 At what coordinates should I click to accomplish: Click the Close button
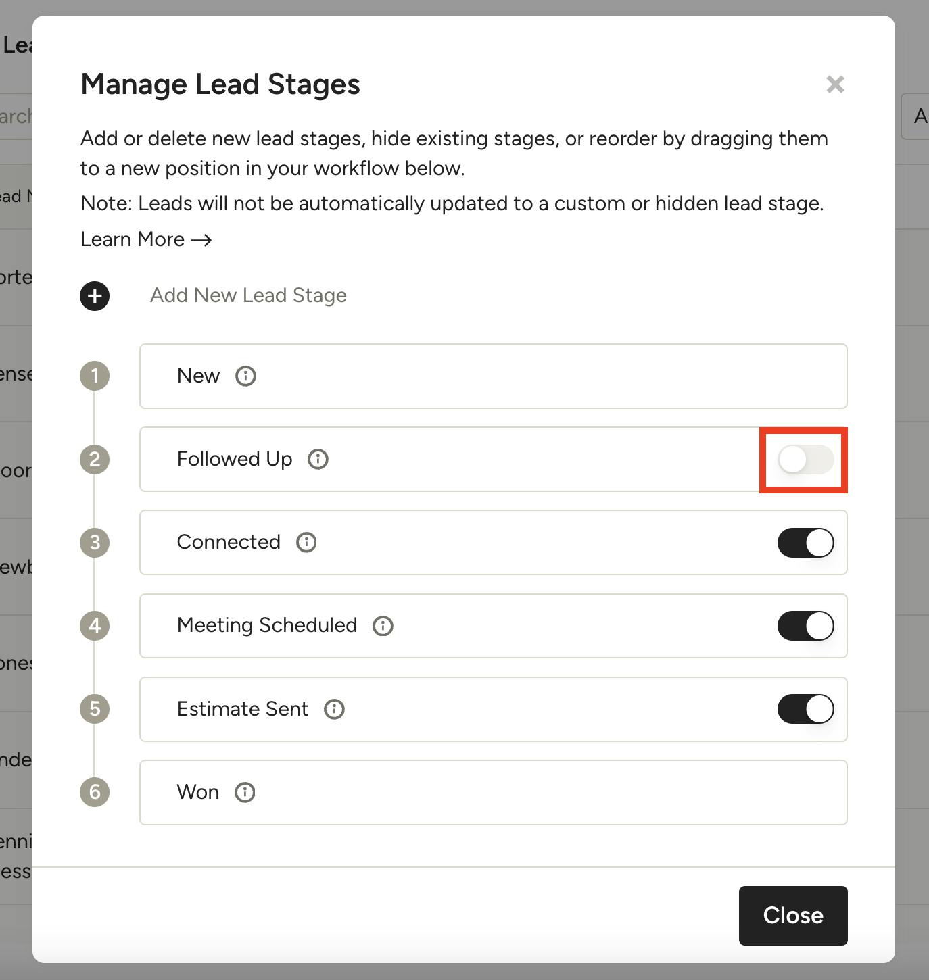tap(792, 916)
